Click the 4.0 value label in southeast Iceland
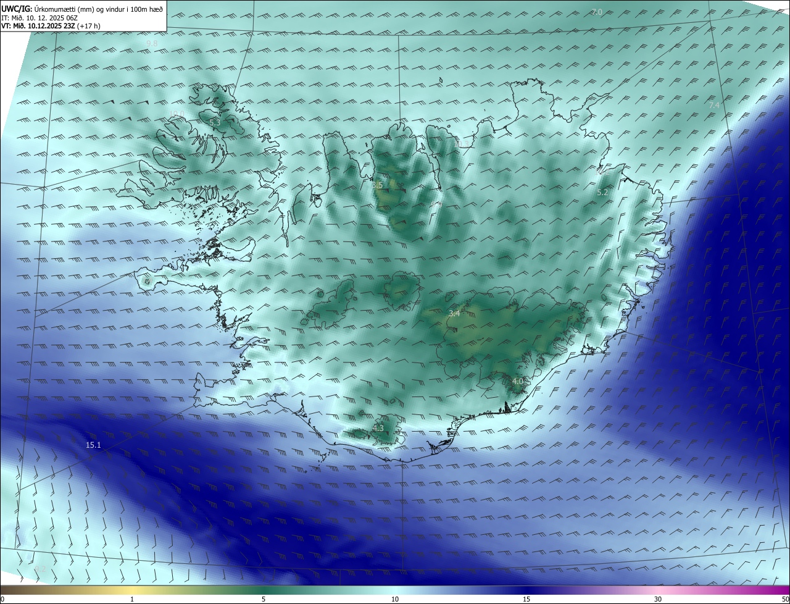The height and width of the screenshot is (604, 790). [x=517, y=382]
